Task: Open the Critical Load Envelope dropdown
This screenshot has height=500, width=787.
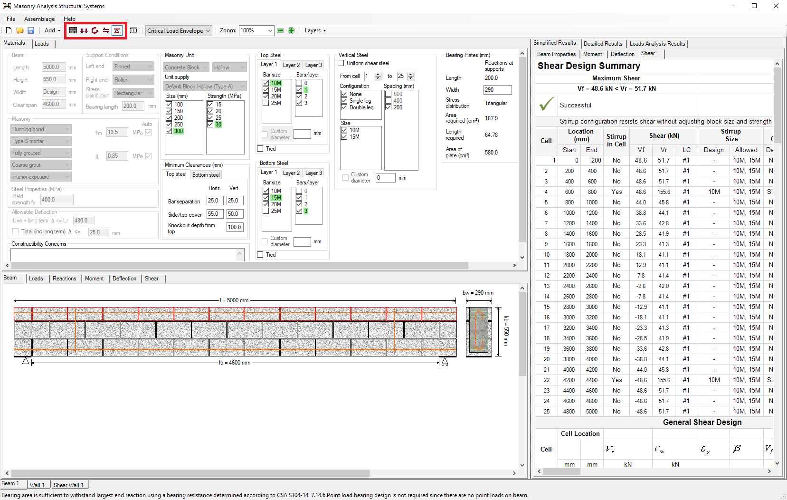Action: tap(179, 31)
